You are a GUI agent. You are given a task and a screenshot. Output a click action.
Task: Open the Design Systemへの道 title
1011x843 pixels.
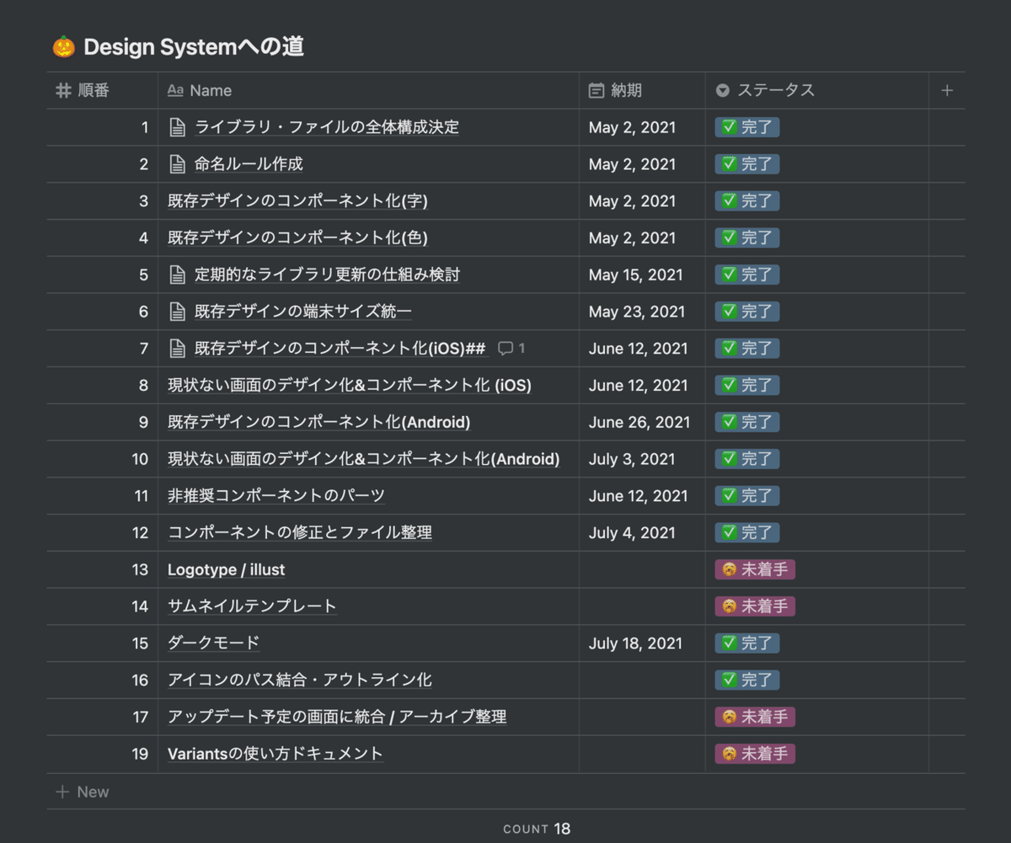194,47
